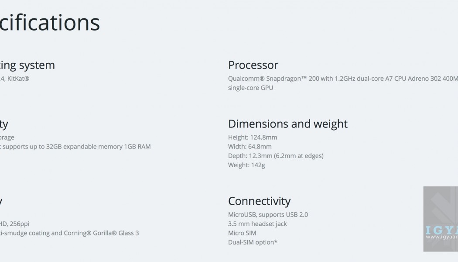Click the Micro SIM entry
Viewport: 458px width, 262px height.
tap(242, 233)
